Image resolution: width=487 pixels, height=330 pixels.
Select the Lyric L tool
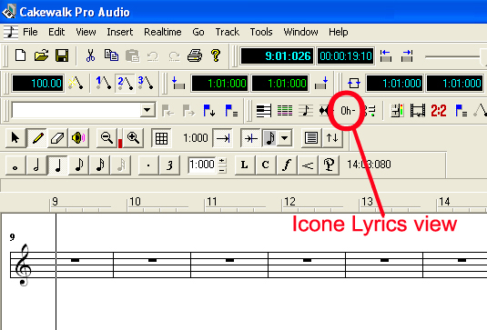click(x=245, y=165)
